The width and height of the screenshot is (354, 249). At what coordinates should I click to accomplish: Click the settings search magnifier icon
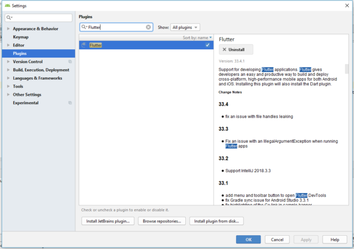tap(9, 18)
